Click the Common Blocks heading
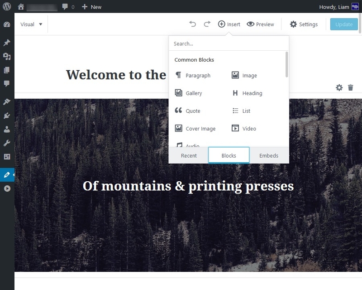 (194, 60)
